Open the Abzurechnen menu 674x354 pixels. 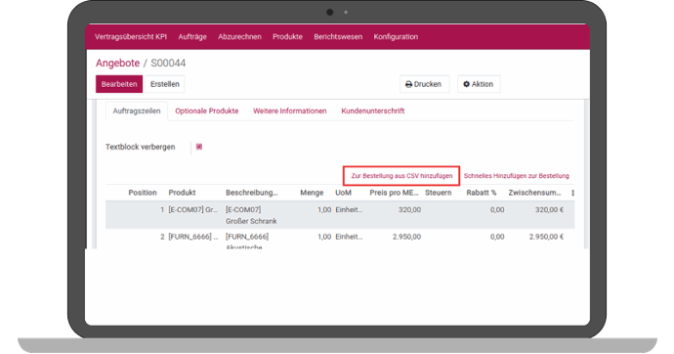tap(239, 36)
